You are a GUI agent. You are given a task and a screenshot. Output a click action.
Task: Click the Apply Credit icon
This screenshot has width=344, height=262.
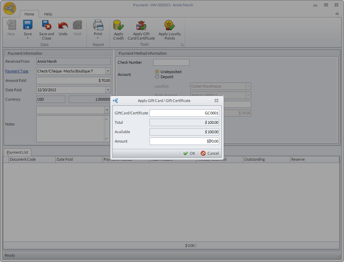(118, 25)
